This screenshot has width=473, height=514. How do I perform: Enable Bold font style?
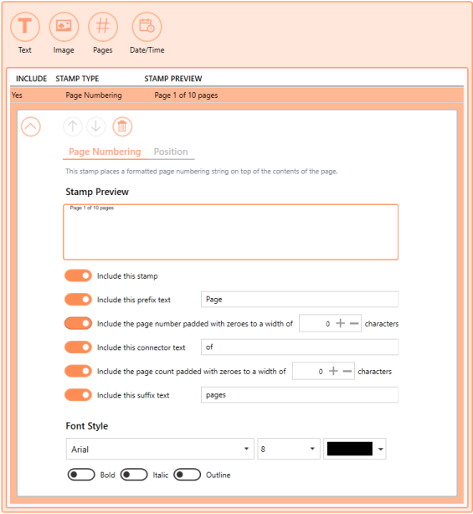(81, 475)
